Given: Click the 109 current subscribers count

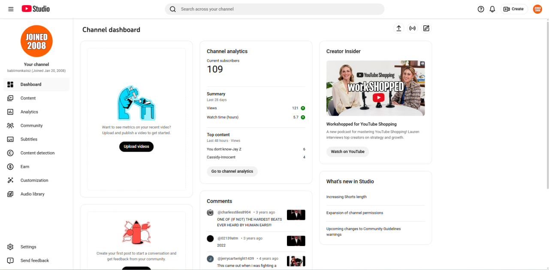Looking at the screenshot, I should pyautogui.click(x=215, y=69).
